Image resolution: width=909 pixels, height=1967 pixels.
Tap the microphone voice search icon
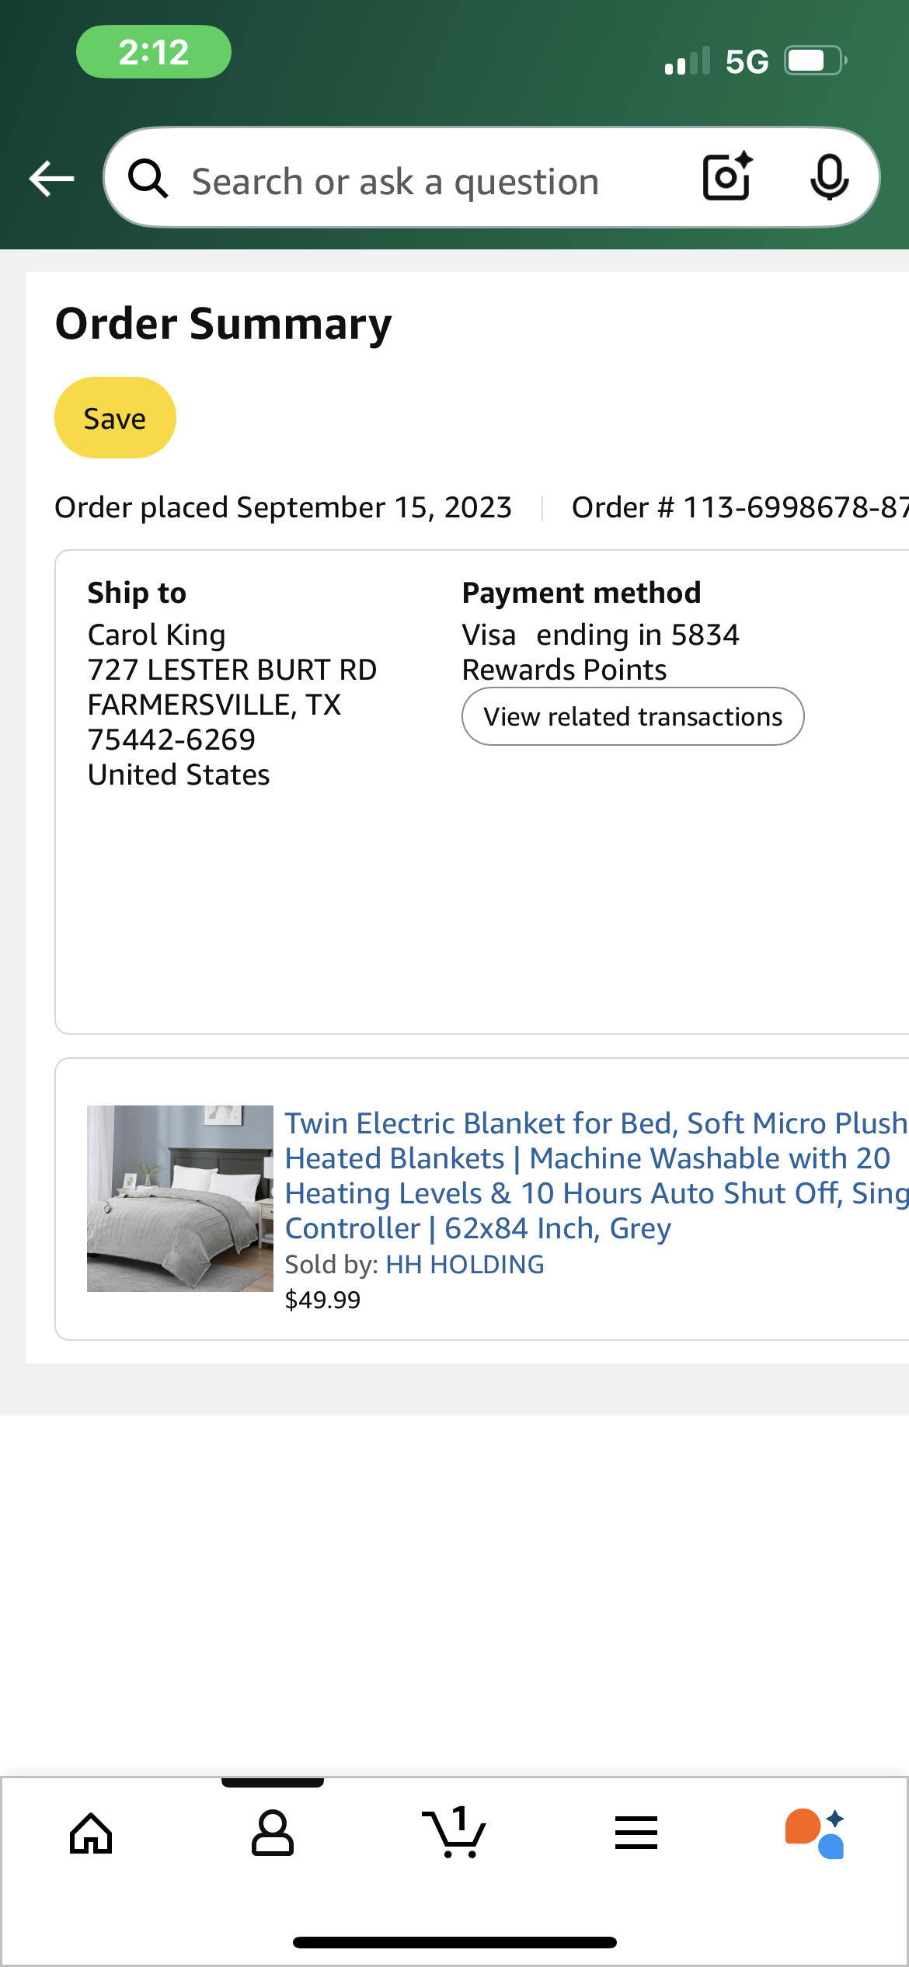coord(829,178)
